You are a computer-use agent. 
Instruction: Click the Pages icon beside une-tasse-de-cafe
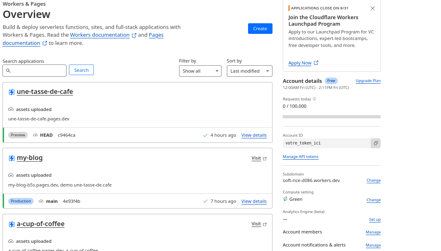point(11,92)
